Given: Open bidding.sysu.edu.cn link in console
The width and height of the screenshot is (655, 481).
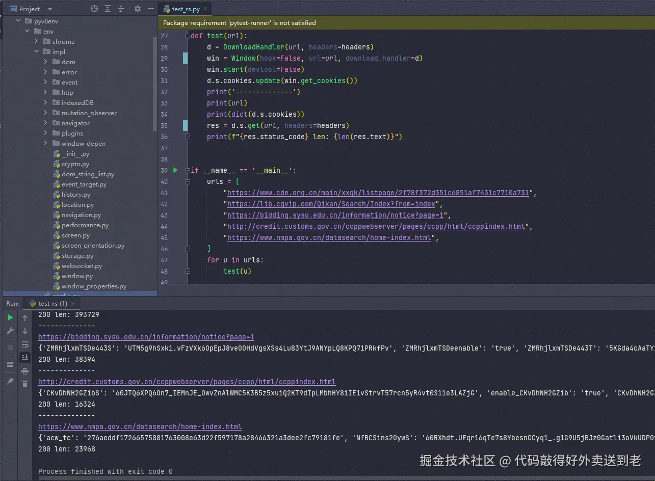Looking at the screenshot, I should pos(146,337).
